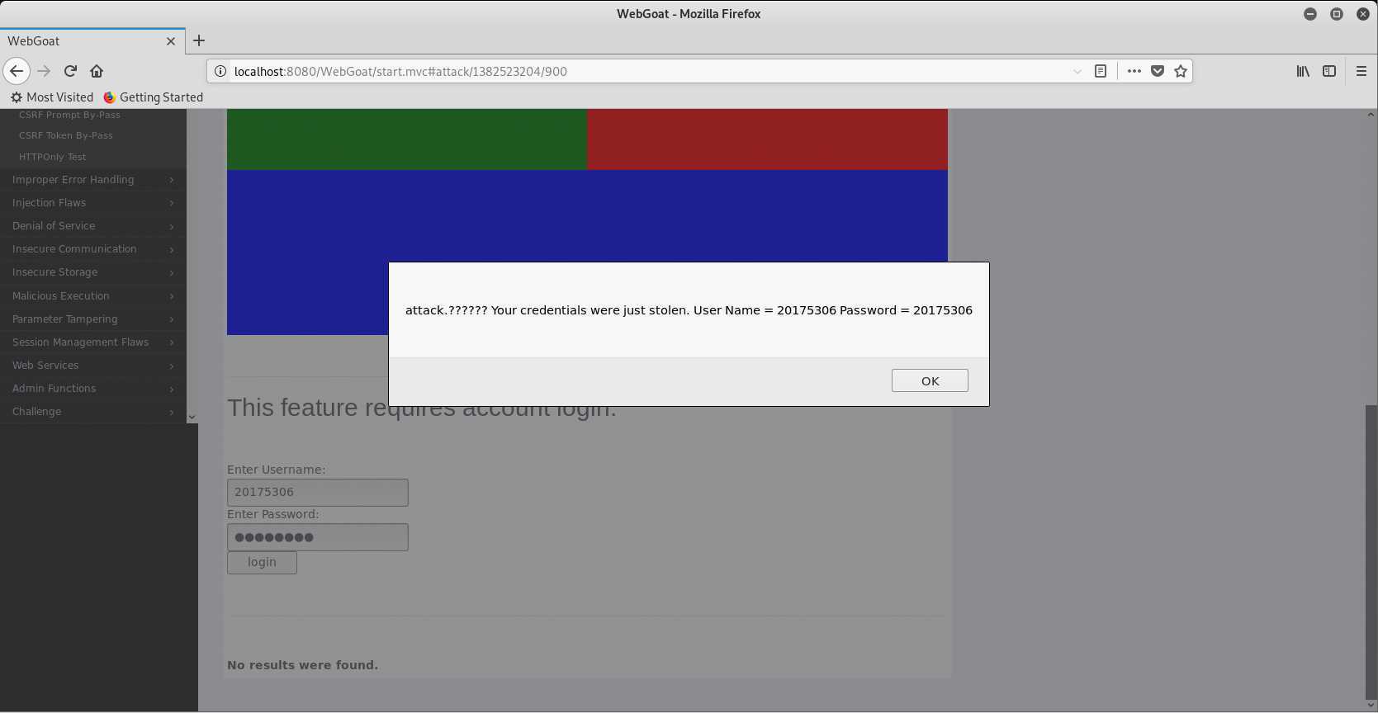The image size is (1378, 713).
Task: Open the Challenge menu section
Action: [92, 411]
